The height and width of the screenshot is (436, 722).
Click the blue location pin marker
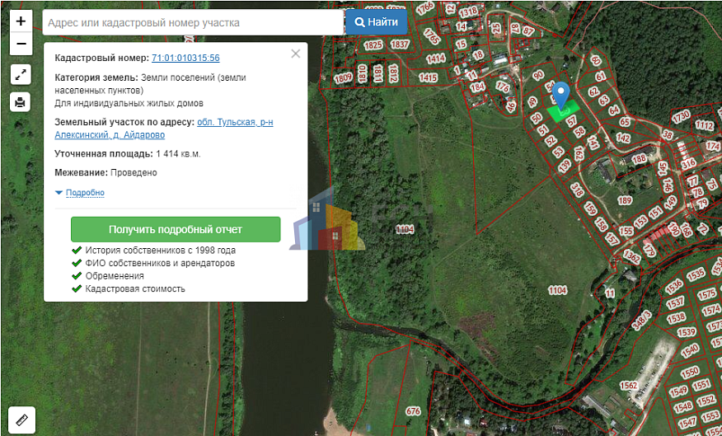(x=560, y=96)
